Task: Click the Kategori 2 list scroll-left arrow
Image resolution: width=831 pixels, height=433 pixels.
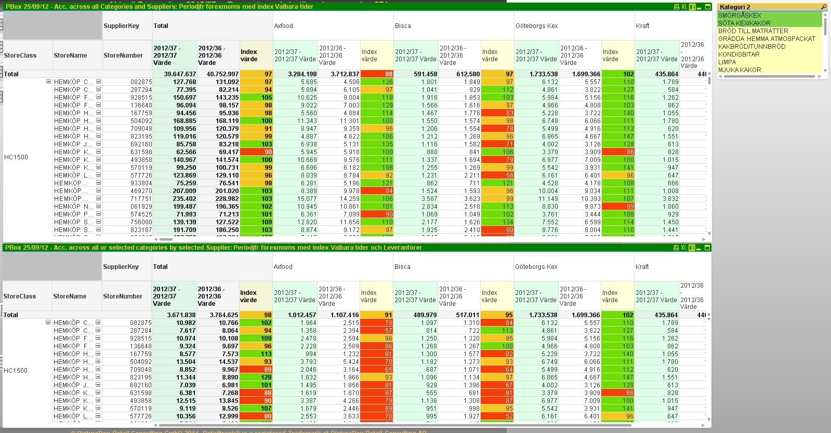Action: click(720, 76)
